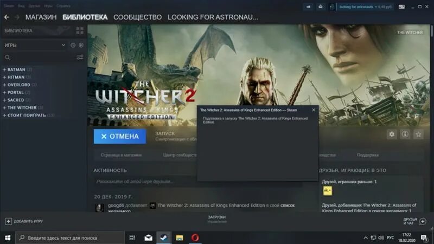The width and height of the screenshot is (434, 244).
Task: Open announcements megaphone icon
Action: (308, 7)
